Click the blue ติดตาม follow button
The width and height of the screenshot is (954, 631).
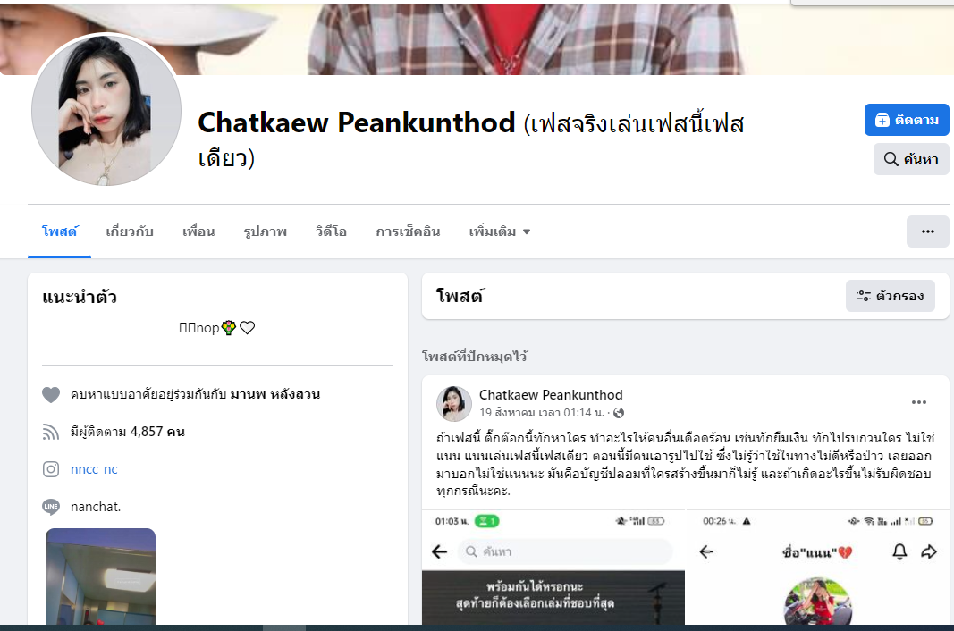click(x=907, y=120)
